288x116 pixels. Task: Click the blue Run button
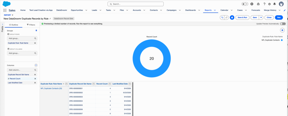279,18
